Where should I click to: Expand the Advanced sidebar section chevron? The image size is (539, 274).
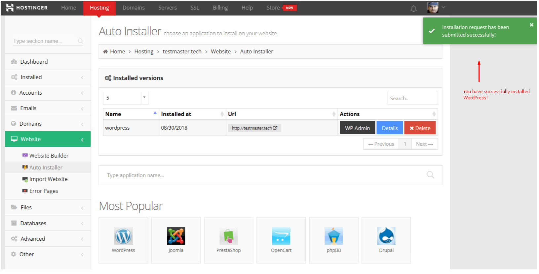(82, 239)
